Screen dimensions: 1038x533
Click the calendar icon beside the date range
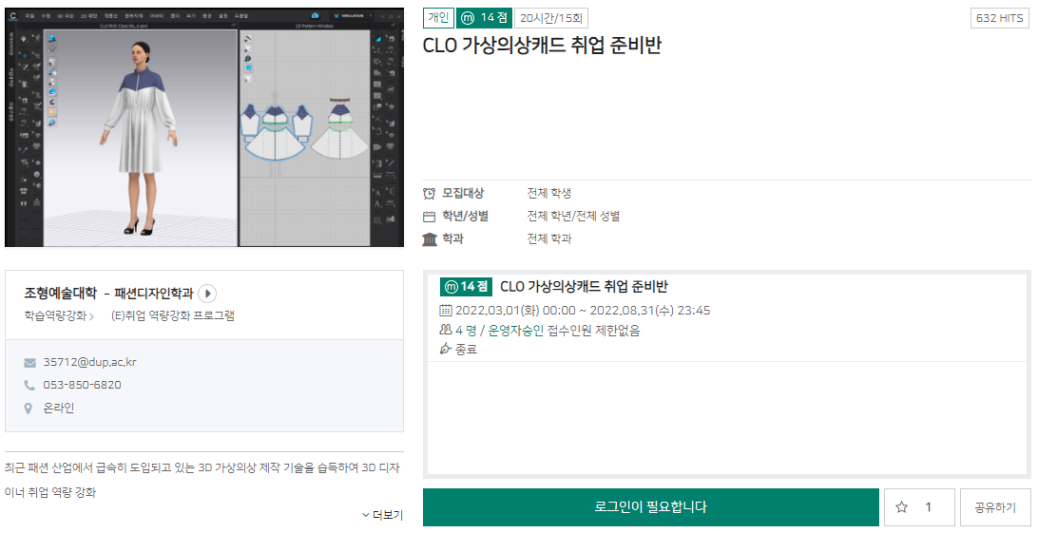click(446, 311)
